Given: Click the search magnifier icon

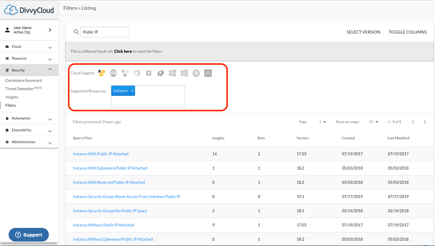Looking at the screenshot, I should [76, 32].
